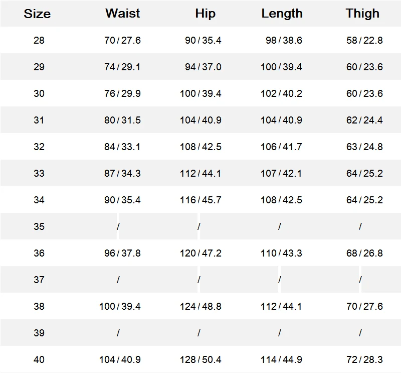Viewport: 401px width, 373px height.
Task: Select the waist value 70 / 27.6
Action: [x=122, y=40]
